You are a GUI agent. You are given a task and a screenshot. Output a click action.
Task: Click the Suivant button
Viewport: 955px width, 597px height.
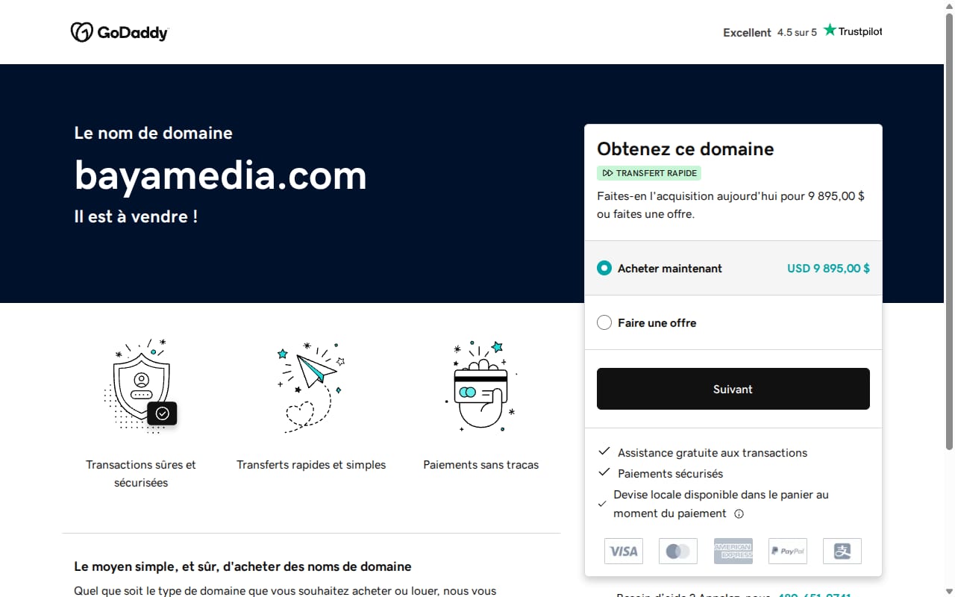pos(733,389)
